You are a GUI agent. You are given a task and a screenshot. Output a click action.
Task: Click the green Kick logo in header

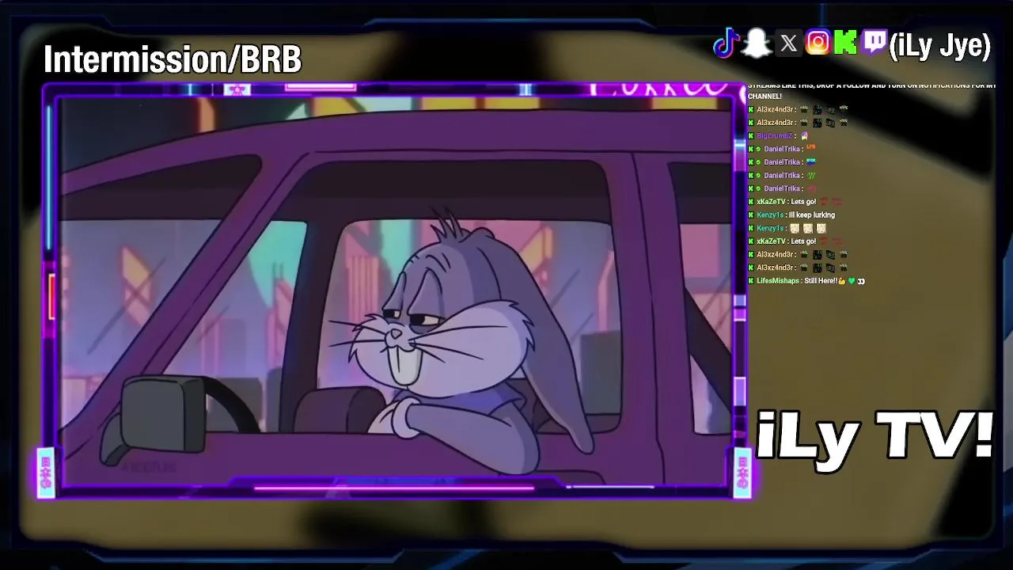tap(845, 43)
